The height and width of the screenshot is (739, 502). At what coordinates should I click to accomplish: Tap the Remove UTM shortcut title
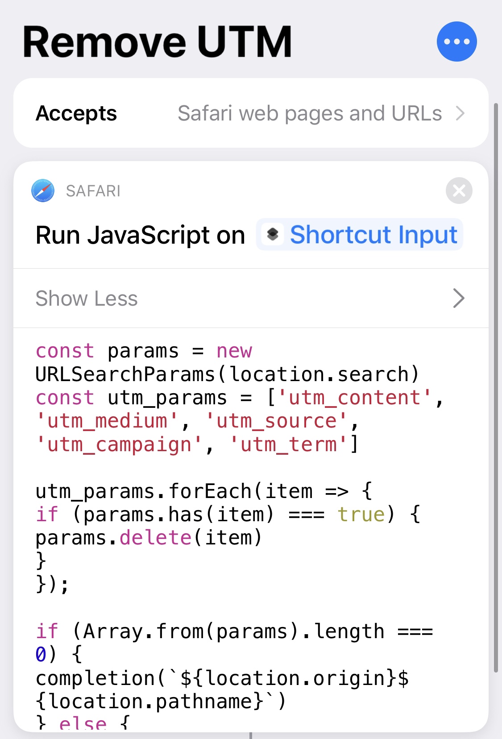click(158, 42)
